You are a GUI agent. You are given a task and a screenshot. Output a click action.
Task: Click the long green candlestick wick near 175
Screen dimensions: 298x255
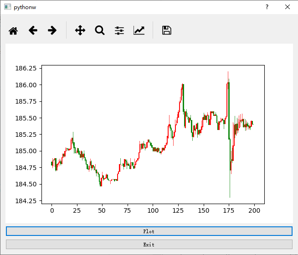click(x=230, y=184)
